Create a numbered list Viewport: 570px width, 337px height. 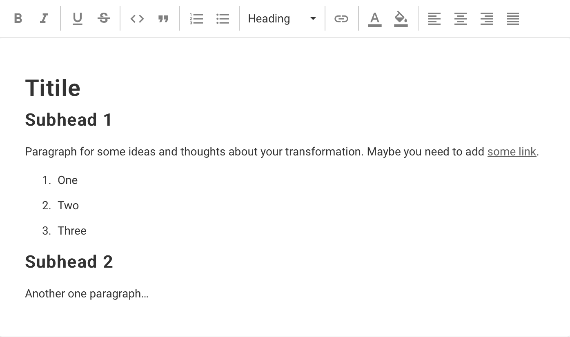pos(196,19)
